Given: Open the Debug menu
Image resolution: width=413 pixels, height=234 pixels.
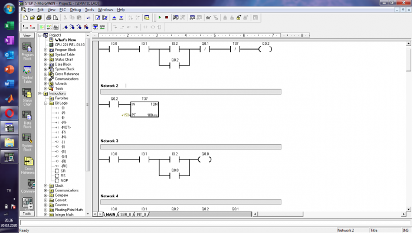Looking at the screenshot, I should pyautogui.click(x=76, y=10).
